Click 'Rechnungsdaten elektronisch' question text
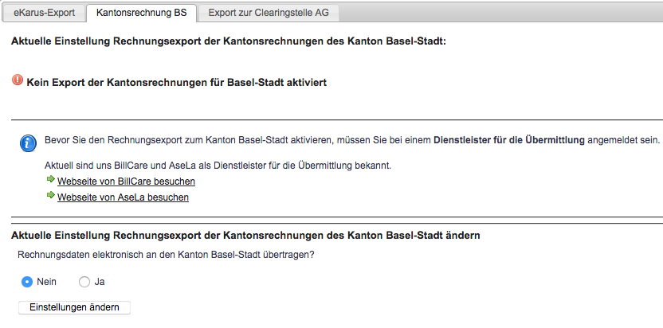This screenshot has width=663, height=328. [x=166, y=255]
